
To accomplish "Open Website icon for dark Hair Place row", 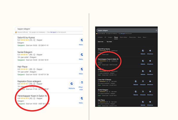I will [x=143, y=102].
